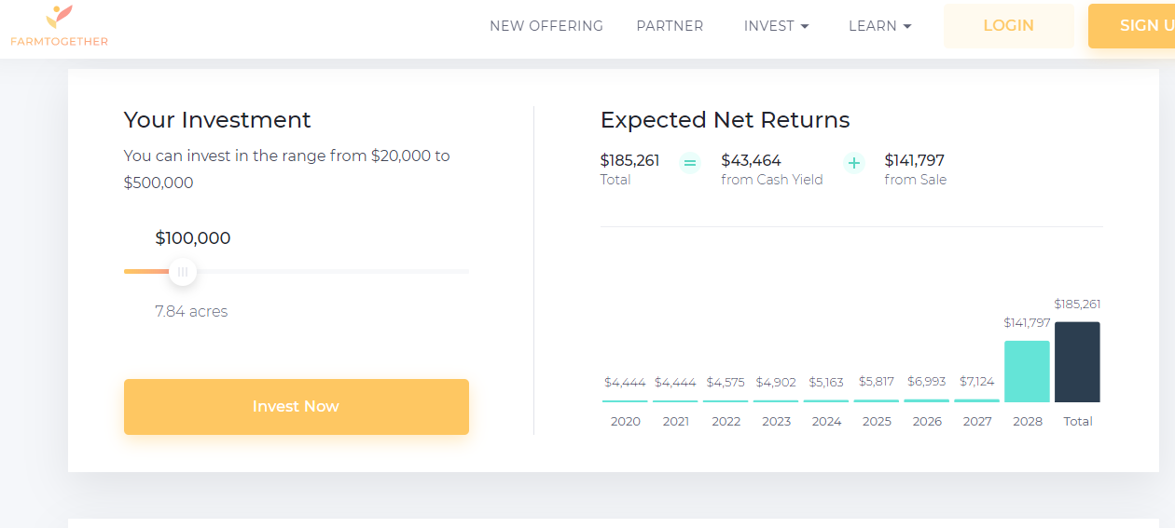Click the INVEST dropdown caret arrow
Screen dimensions: 1175x528
pos(805,26)
